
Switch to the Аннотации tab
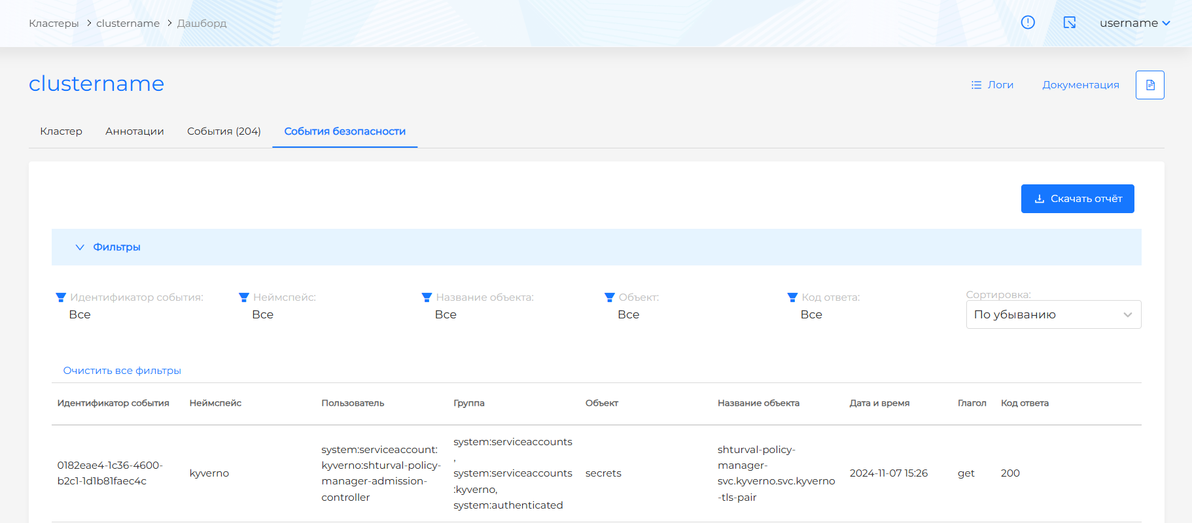tap(134, 131)
